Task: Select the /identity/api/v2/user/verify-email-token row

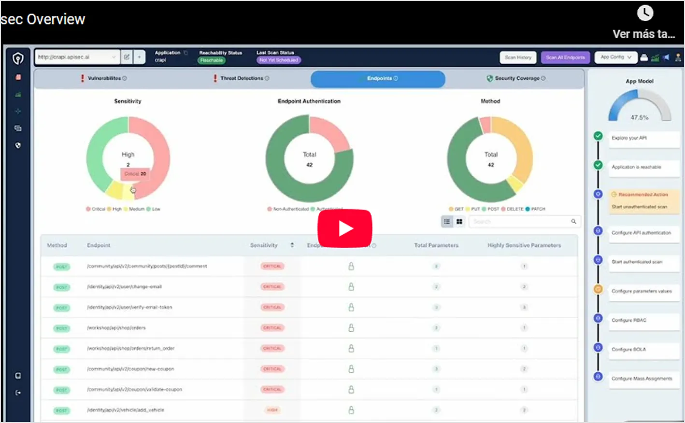Action: point(309,307)
